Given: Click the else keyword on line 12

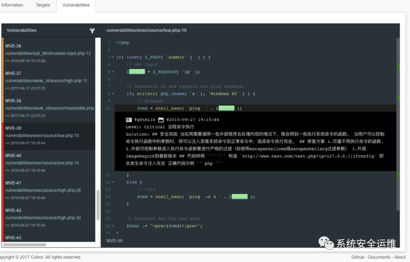Looking at the screenshot, I should point(131,182).
